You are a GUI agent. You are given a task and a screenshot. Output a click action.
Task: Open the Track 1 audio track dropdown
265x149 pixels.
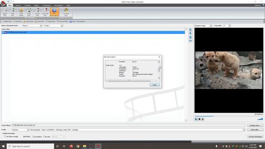62,26
